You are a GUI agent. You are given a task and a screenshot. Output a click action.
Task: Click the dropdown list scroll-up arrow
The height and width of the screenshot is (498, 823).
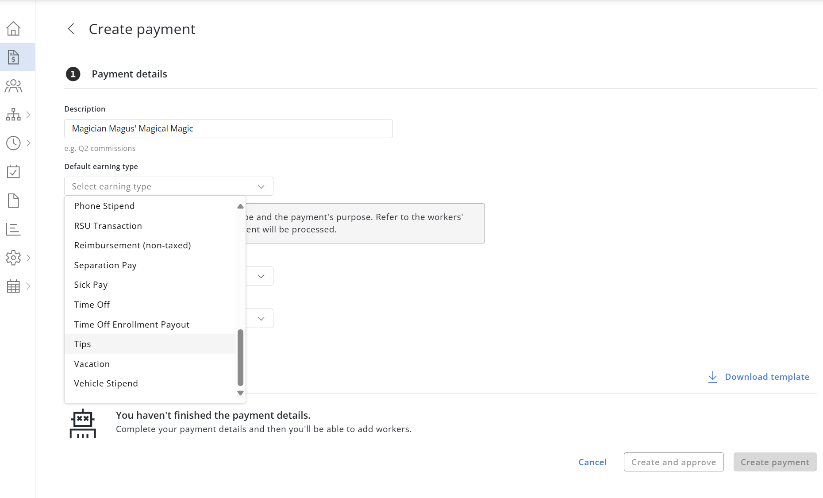click(240, 206)
